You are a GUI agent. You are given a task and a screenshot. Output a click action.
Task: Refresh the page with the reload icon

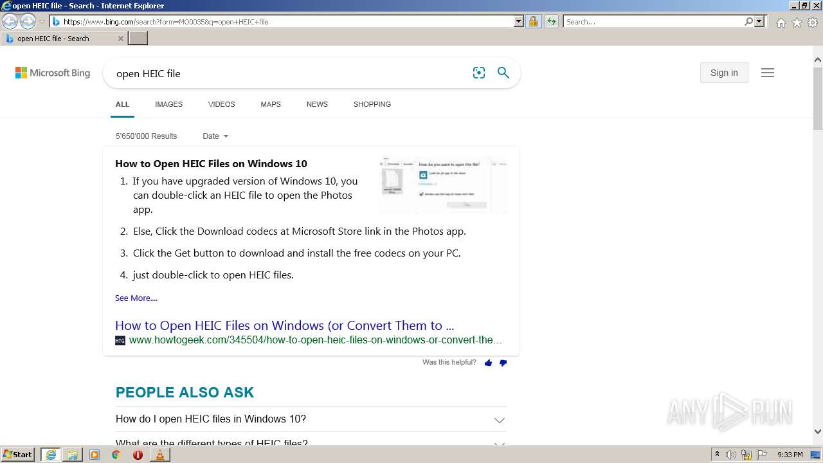[552, 22]
